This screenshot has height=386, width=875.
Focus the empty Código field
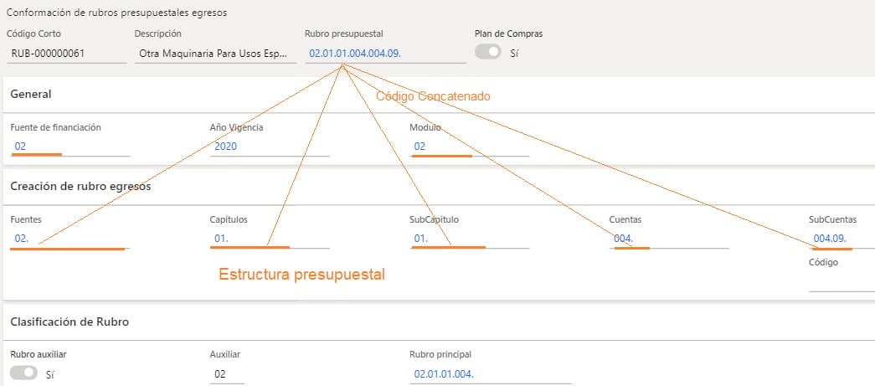pos(841,282)
